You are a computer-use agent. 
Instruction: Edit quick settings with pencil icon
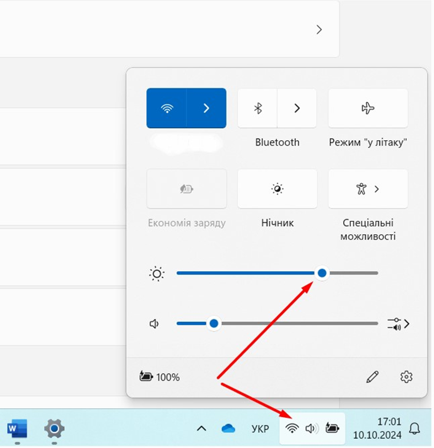point(372,377)
